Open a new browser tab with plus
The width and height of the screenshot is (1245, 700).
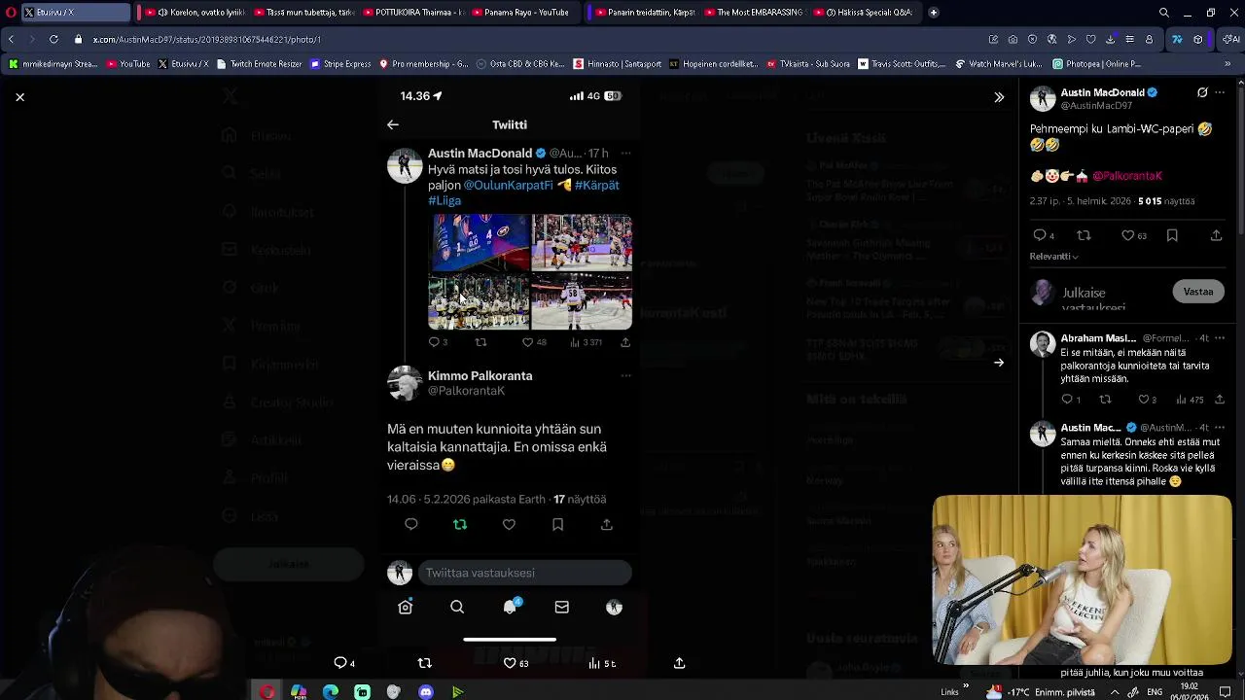tap(934, 13)
